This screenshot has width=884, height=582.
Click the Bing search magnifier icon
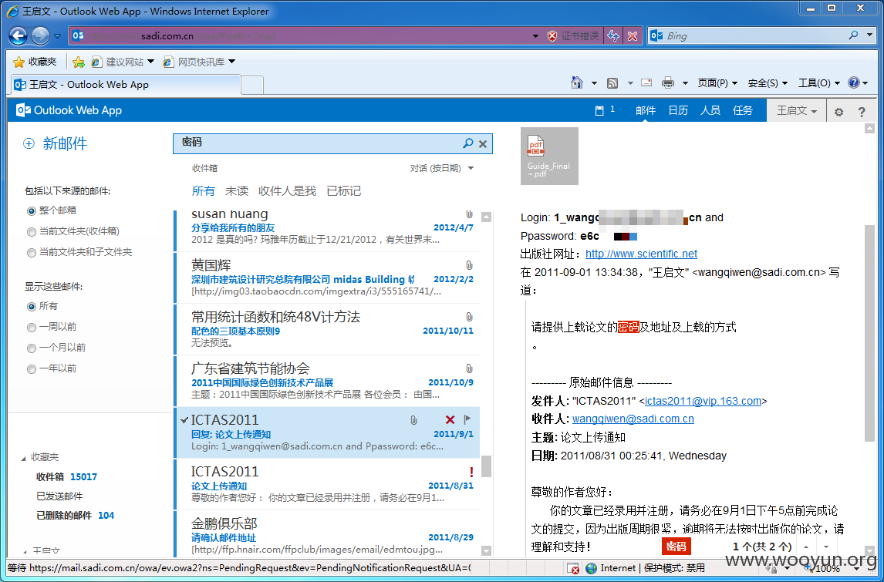[x=854, y=35]
